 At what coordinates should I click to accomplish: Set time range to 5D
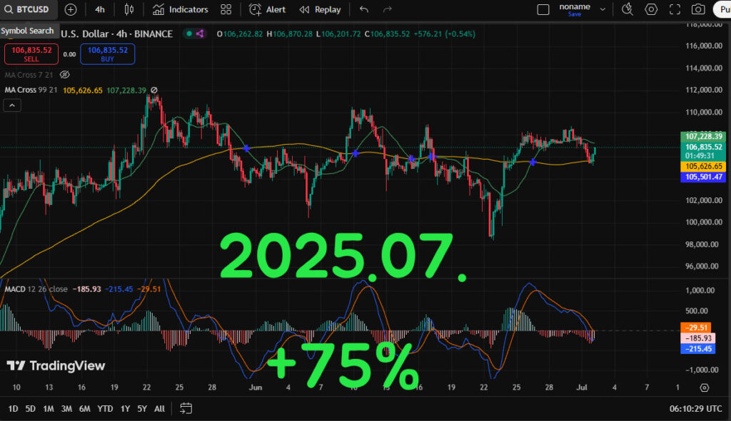coord(30,408)
